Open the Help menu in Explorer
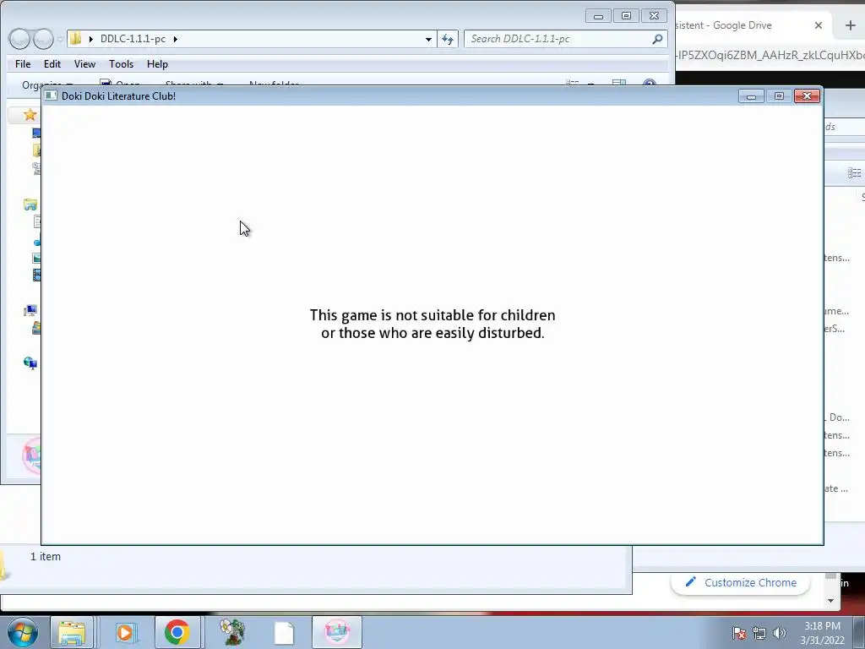Image resolution: width=865 pixels, height=649 pixels. tap(157, 64)
